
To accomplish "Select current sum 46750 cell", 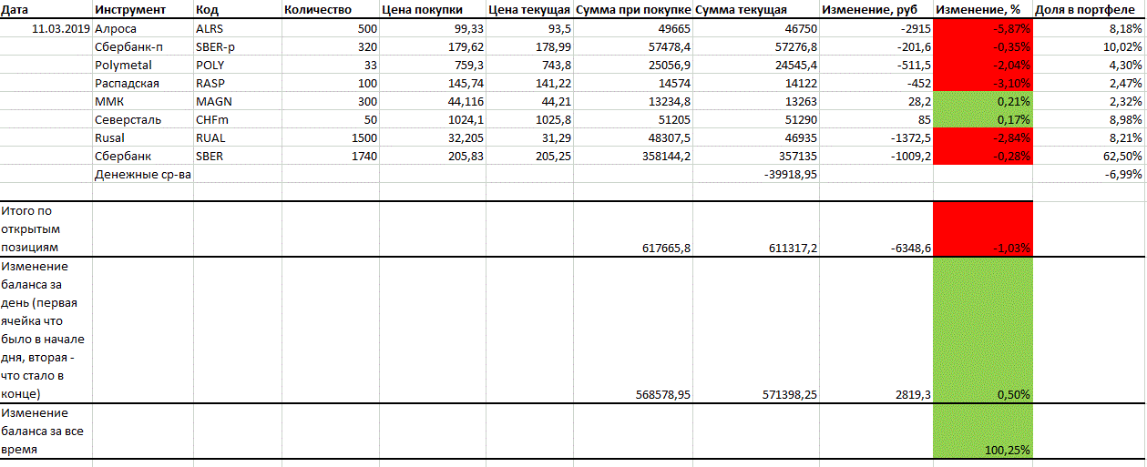I will click(756, 28).
